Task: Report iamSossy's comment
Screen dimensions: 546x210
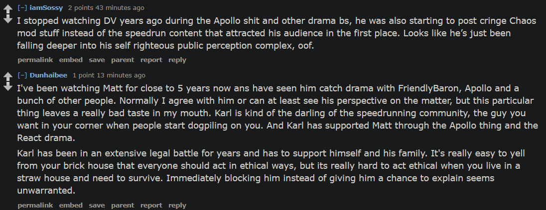Action: click(x=151, y=60)
